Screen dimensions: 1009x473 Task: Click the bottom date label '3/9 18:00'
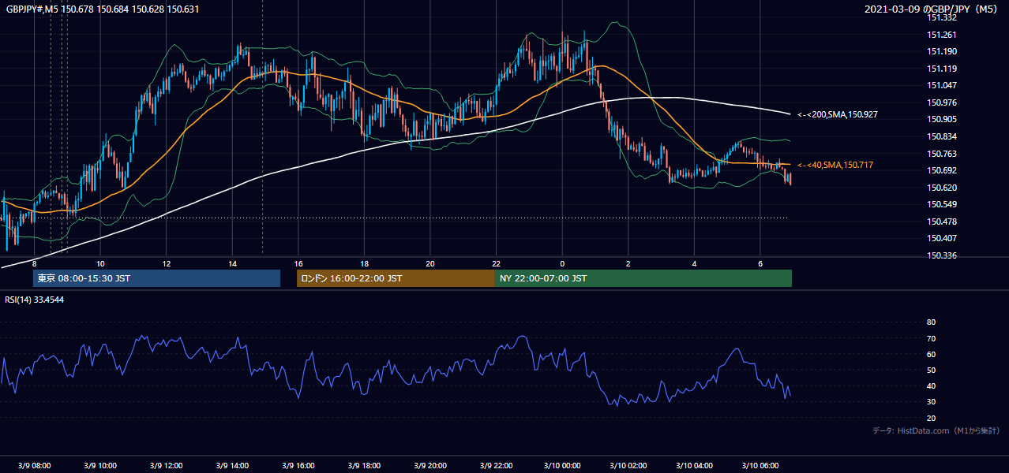pos(364,466)
